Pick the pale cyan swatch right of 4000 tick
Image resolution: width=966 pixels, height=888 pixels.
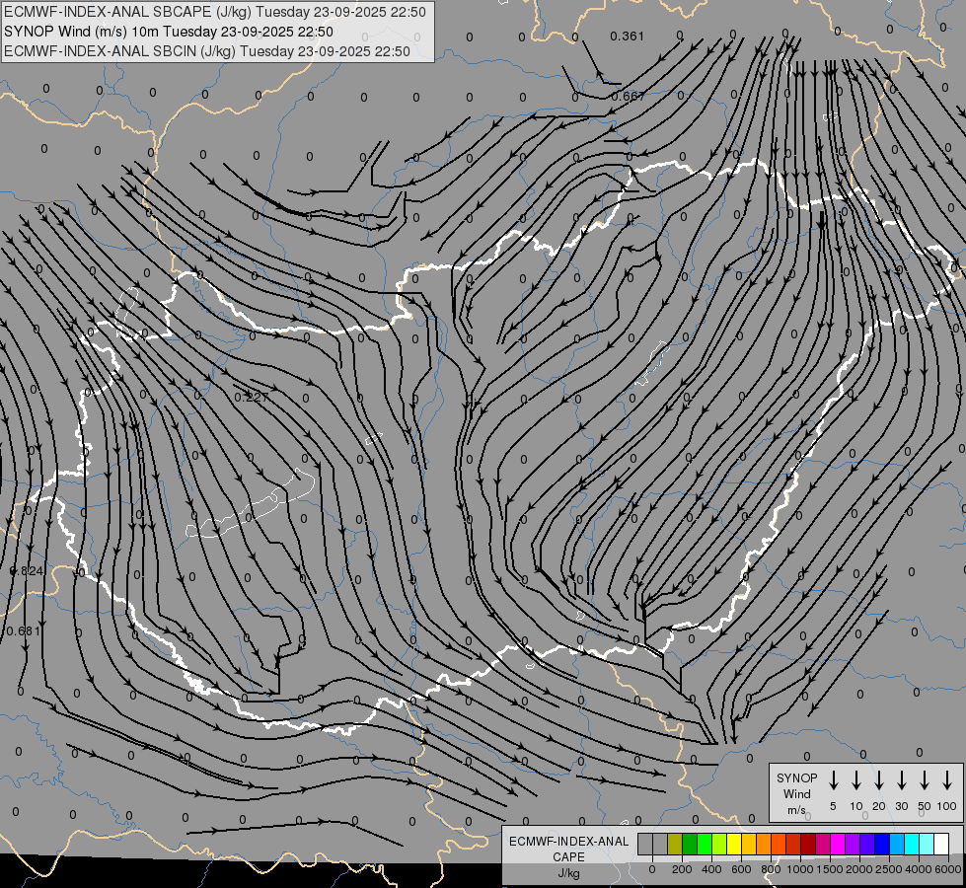pos(926,844)
